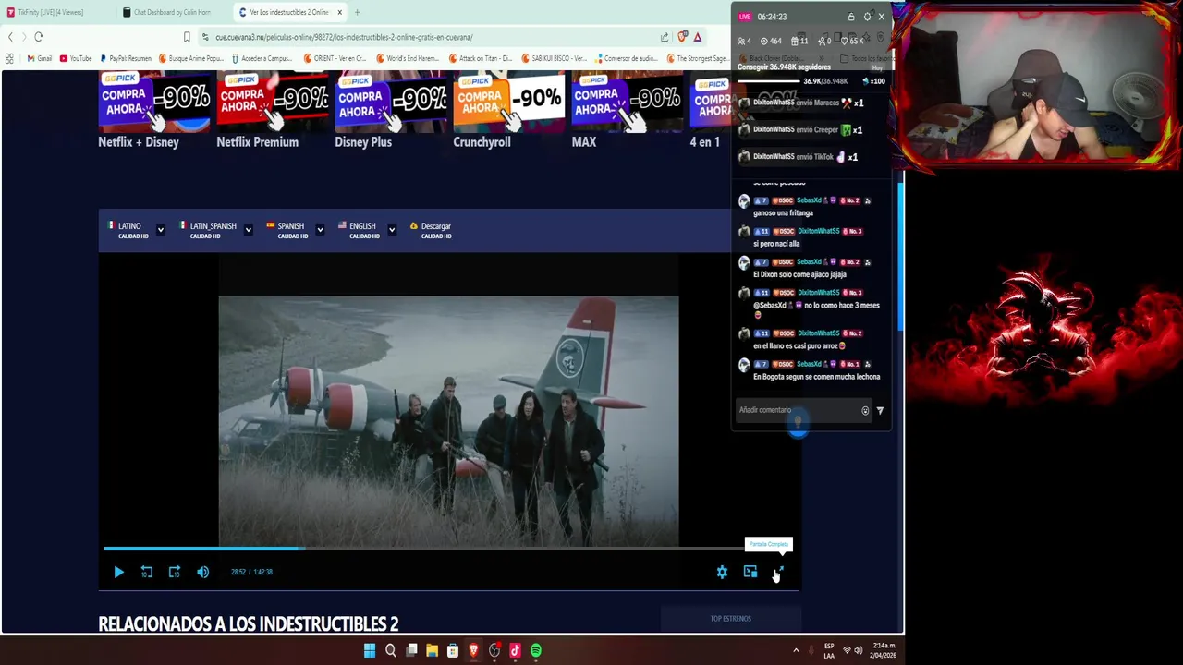Open the player settings gear
The height and width of the screenshot is (665, 1183).
pyautogui.click(x=722, y=573)
